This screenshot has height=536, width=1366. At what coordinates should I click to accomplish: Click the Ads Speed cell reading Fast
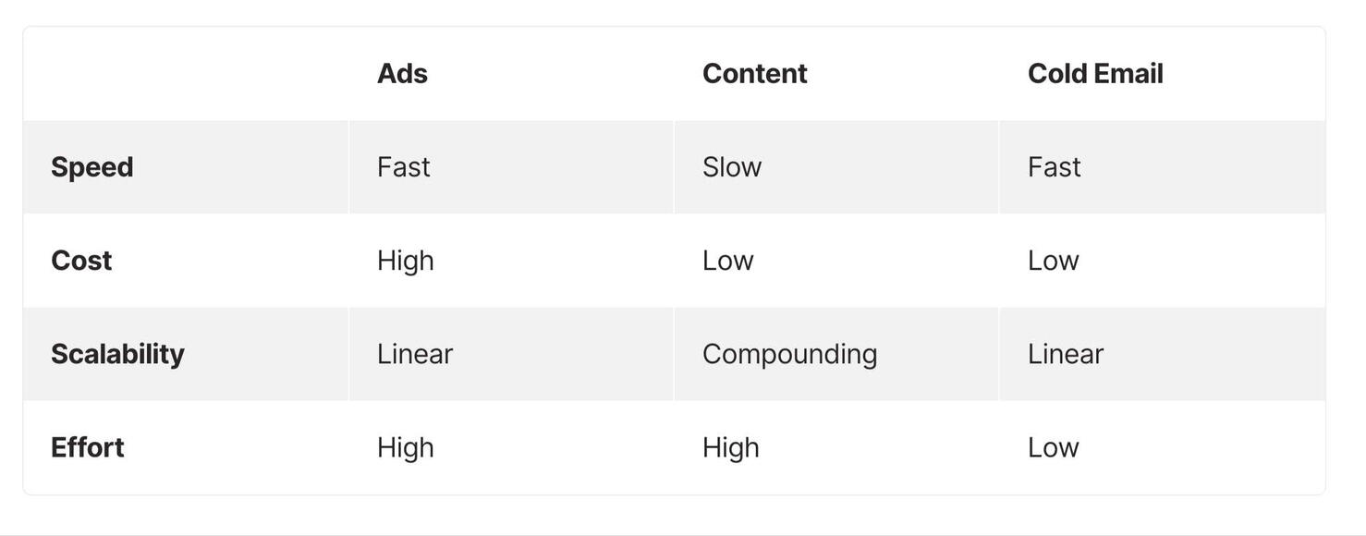[x=404, y=167]
